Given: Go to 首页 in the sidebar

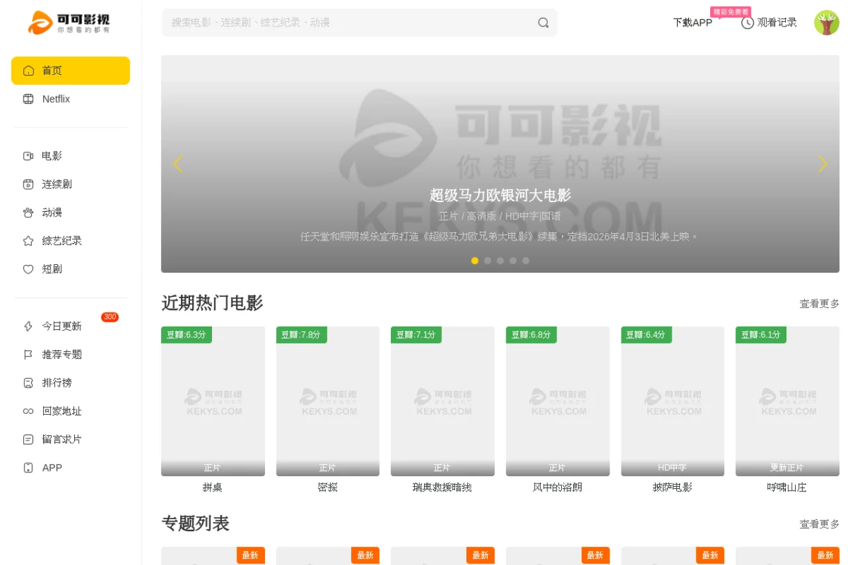Looking at the screenshot, I should click(x=70, y=71).
